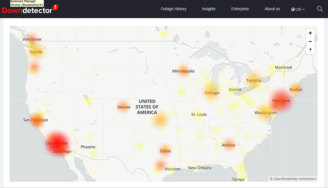Click the Montreal label on map
This screenshot has width=328, height=188.
[x=283, y=67]
